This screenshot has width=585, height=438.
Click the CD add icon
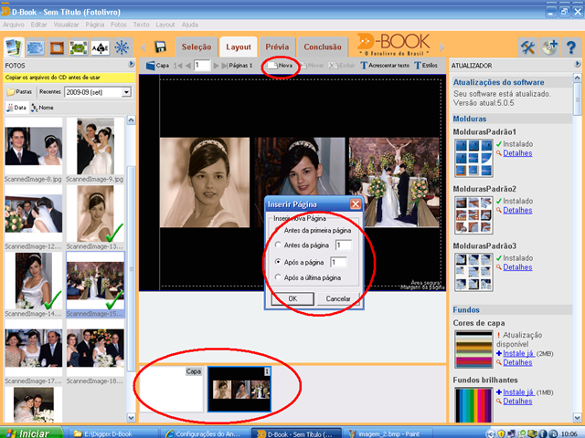point(549,47)
